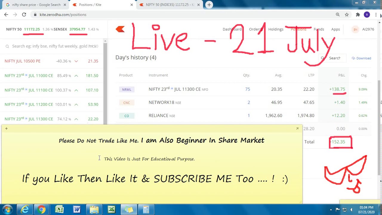Open Calculator from the taskbar

click(146, 210)
